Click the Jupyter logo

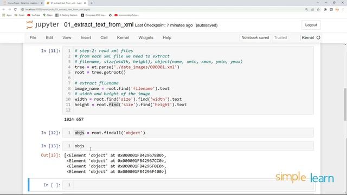point(42,25)
